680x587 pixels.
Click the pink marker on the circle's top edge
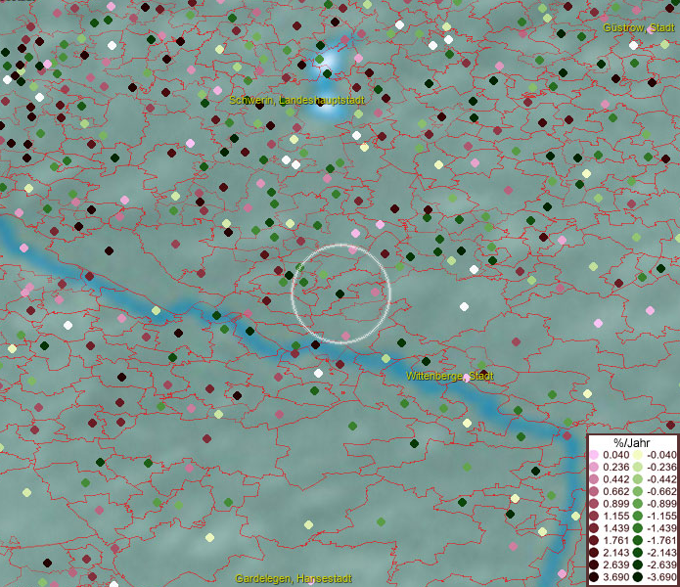[354, 249]
